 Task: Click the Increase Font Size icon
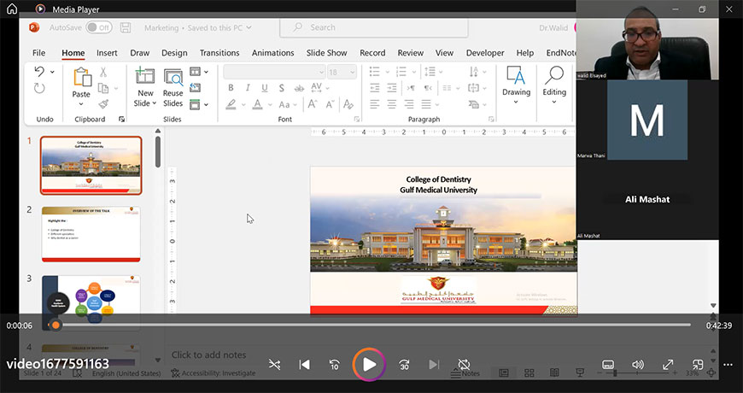tap(313, 104)
